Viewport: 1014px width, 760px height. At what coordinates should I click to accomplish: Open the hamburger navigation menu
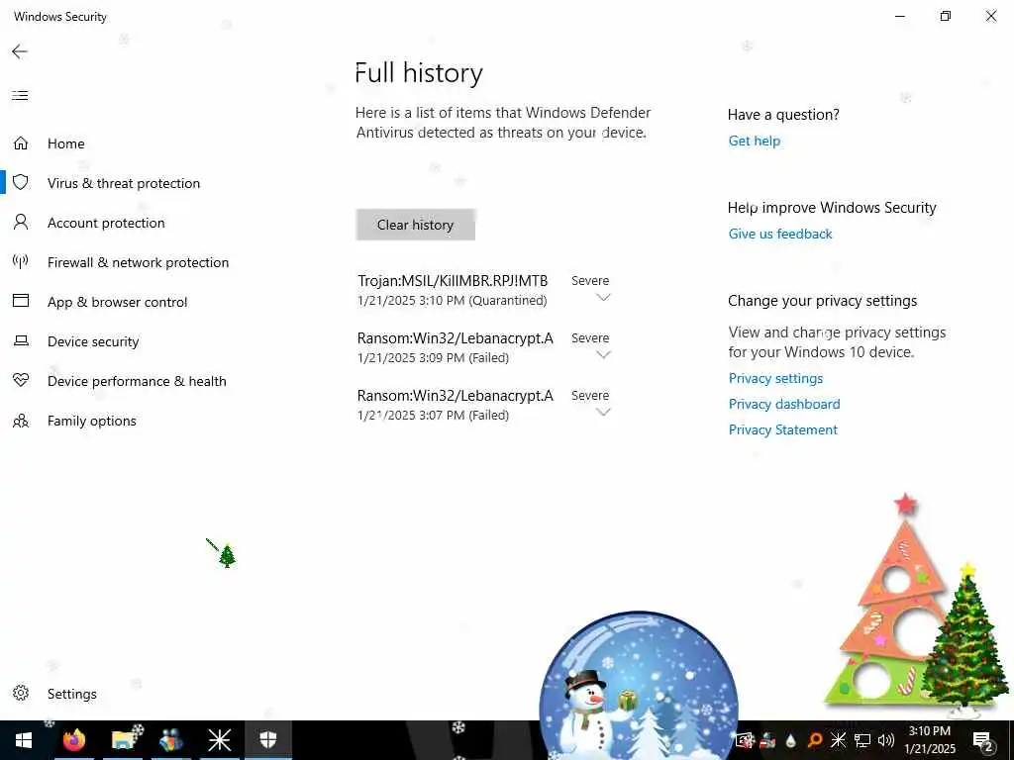pyautogui.click(x=20, y=96)
